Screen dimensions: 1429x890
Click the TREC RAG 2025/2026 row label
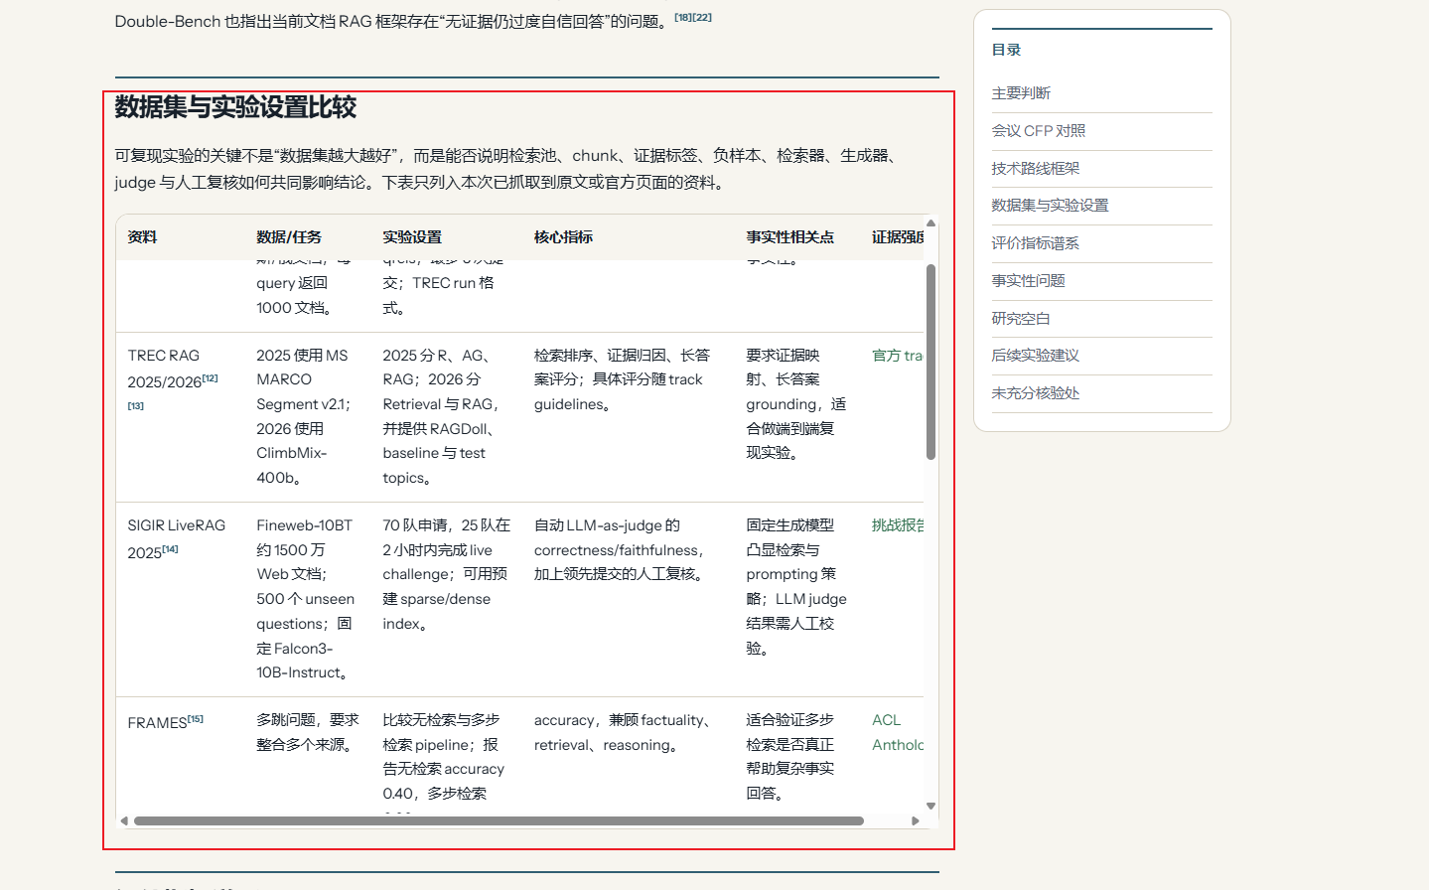coord(172,369)
